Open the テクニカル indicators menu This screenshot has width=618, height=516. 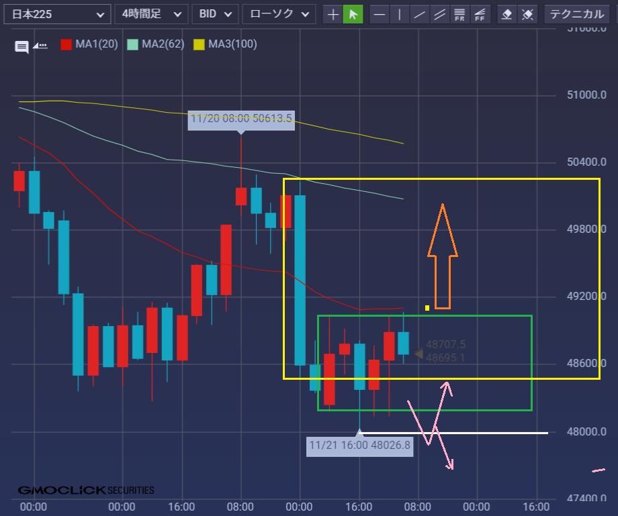579,14
